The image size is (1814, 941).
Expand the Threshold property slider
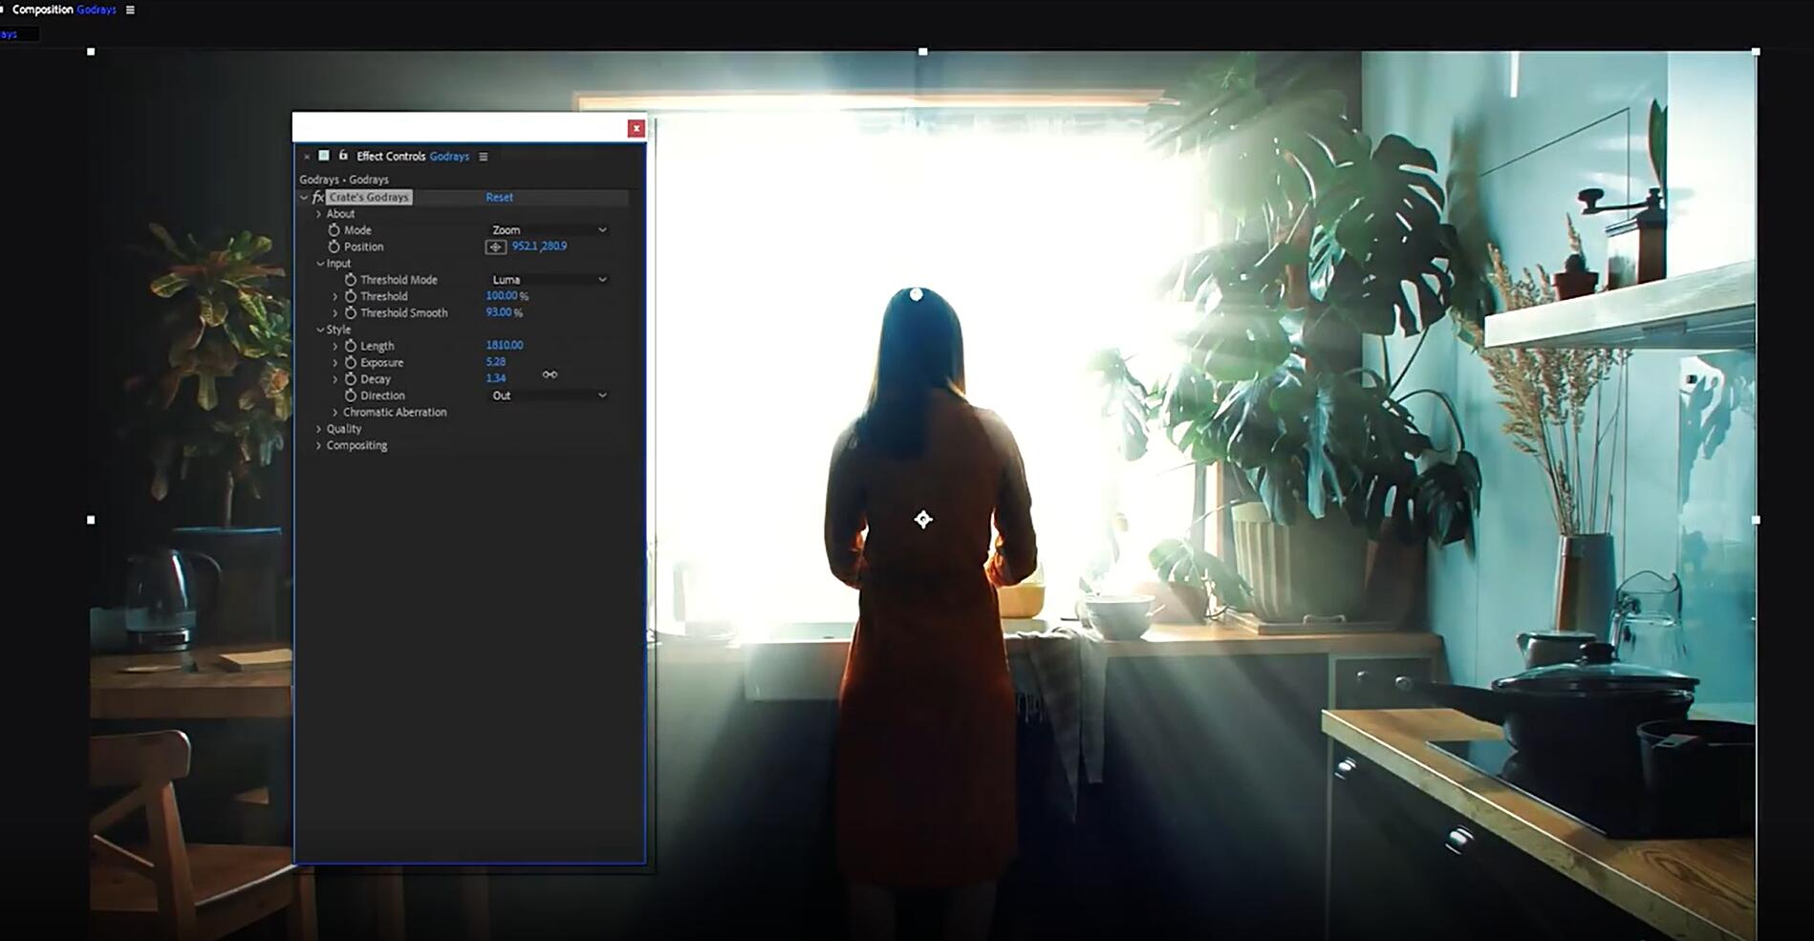(335, 296)
